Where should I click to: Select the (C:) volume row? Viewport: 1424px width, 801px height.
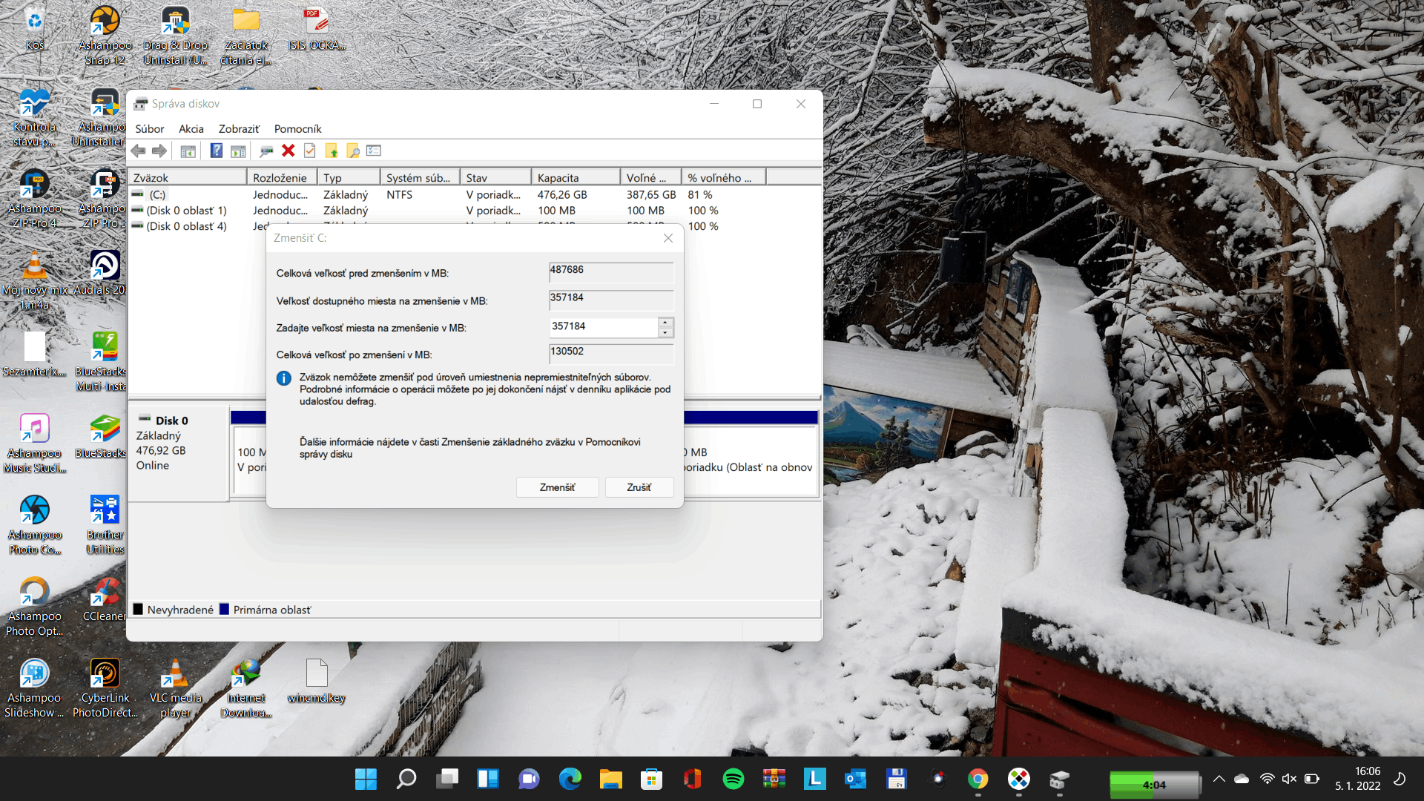pyautogui.click(x=157, y=195)
